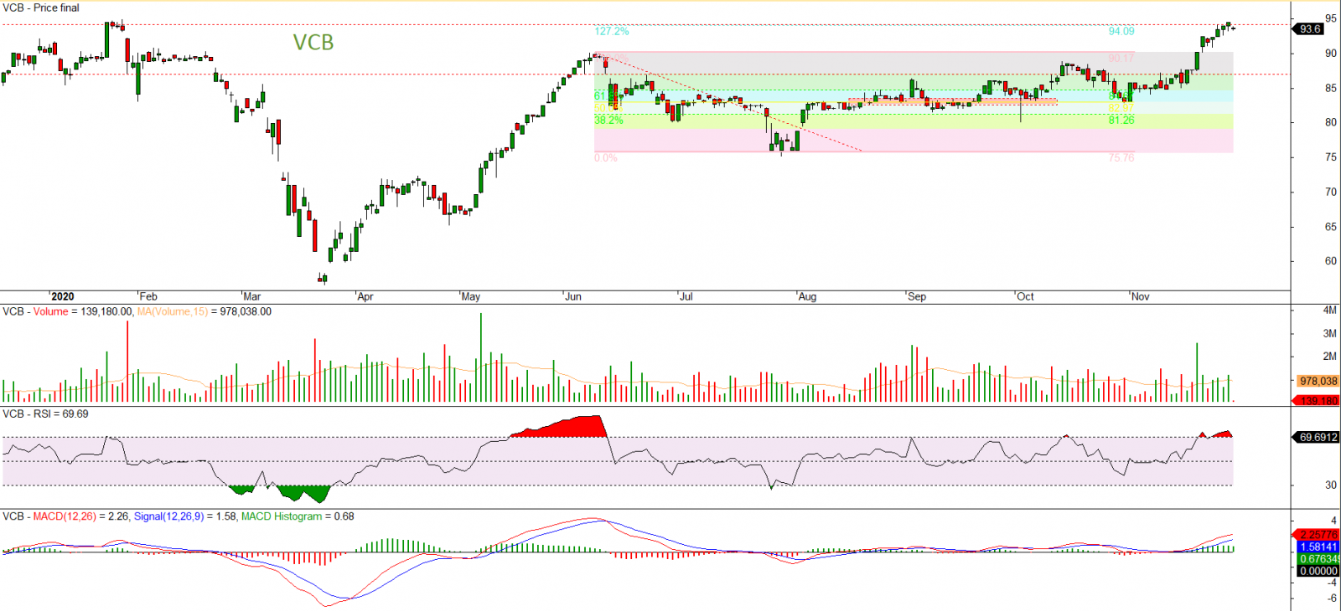Click the 75.76 Fibonacci price label
The height and width of the screenshot is (611, 1341).
[x=1121, y=157]
